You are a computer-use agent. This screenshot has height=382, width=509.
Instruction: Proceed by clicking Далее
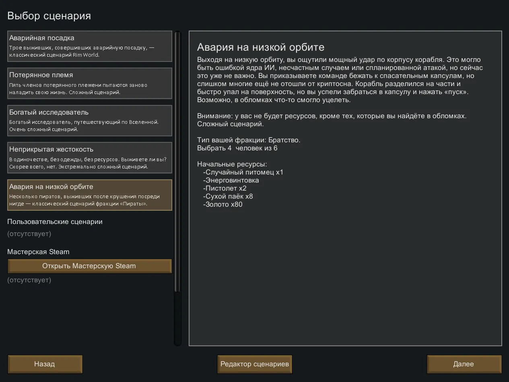tap(464, 364)
